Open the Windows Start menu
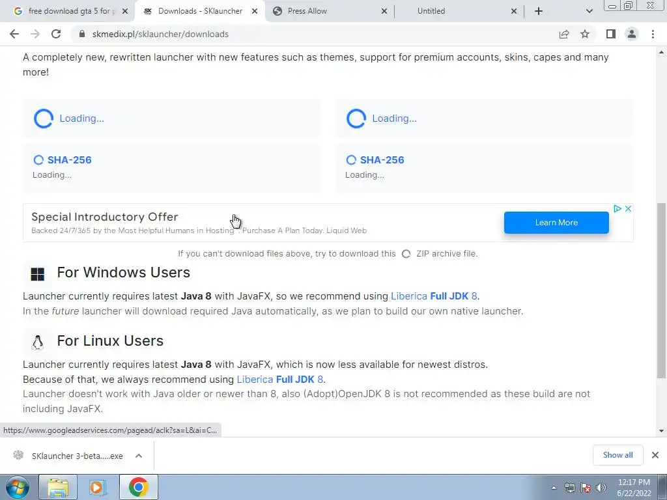 17,487
